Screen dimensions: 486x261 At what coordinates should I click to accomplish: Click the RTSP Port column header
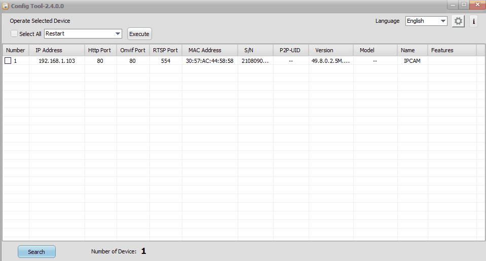[x=166, y=50]
